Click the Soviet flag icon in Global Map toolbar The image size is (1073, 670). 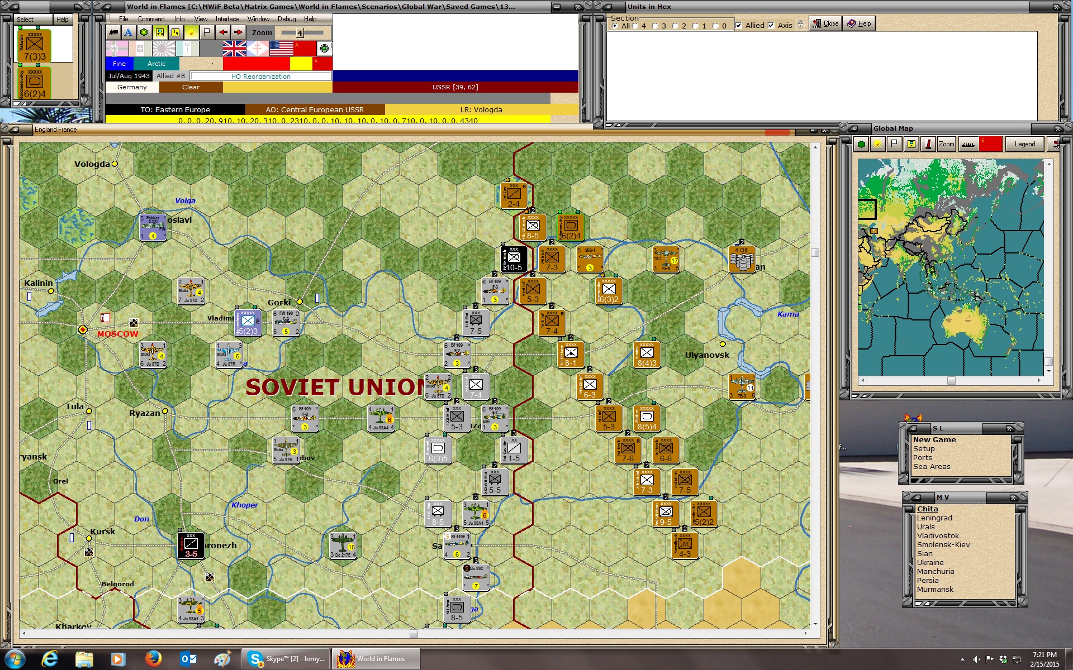click(x=991, y=144)
